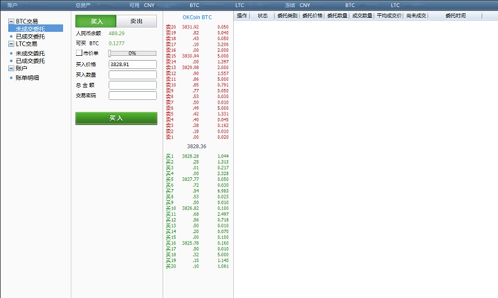This screenshot has width=498, height=298.
Task: Click the 委托价格 column header
Action: 312,14
